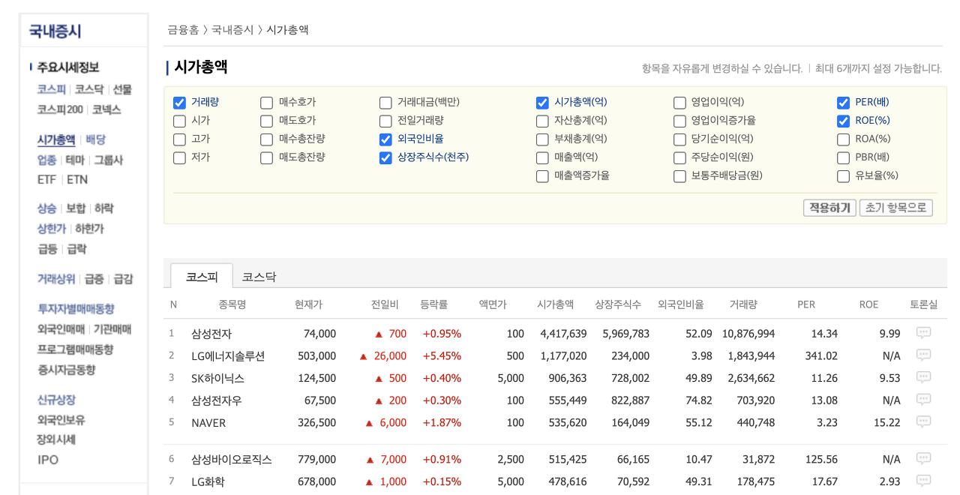Enable the 주당순이익(원) checkbox
960x495 pixels.
679,157
